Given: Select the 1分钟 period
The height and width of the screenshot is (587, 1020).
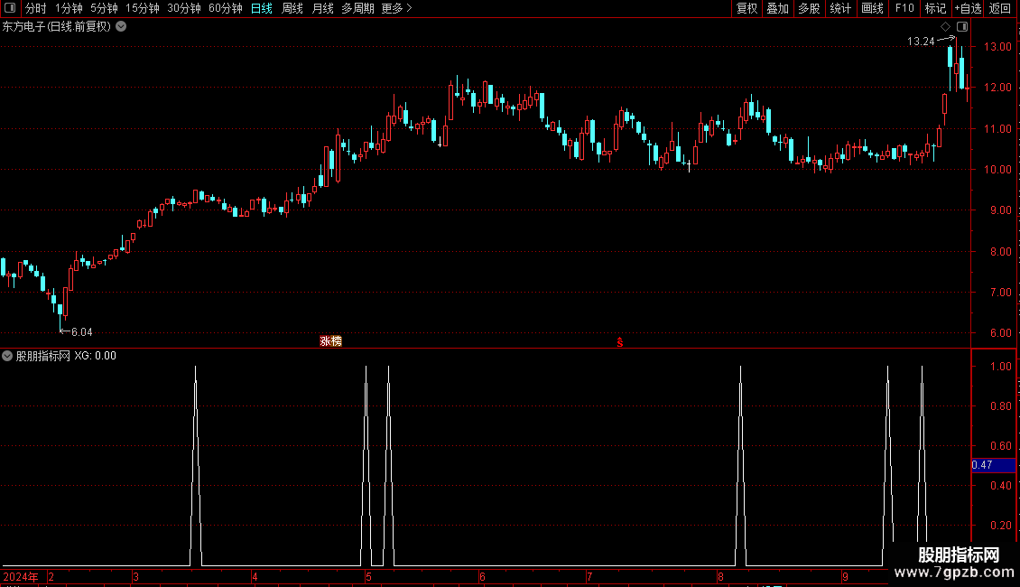Looking at the screenshot, I should 69,8.
